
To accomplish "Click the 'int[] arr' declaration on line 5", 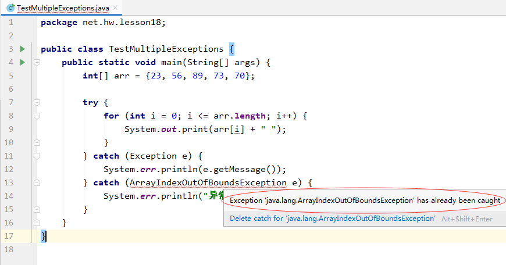I will (x=106, y=76).
